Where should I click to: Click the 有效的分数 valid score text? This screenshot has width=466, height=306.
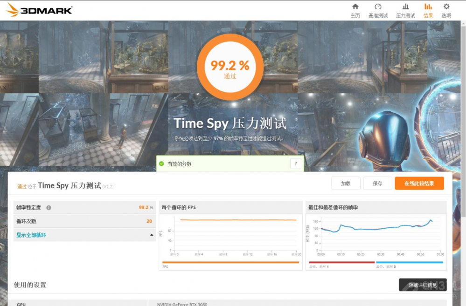[x=180, y=164]
